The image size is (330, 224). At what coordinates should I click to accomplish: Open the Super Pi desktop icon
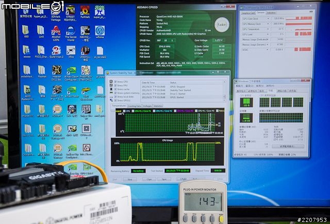tap(100, 12)
